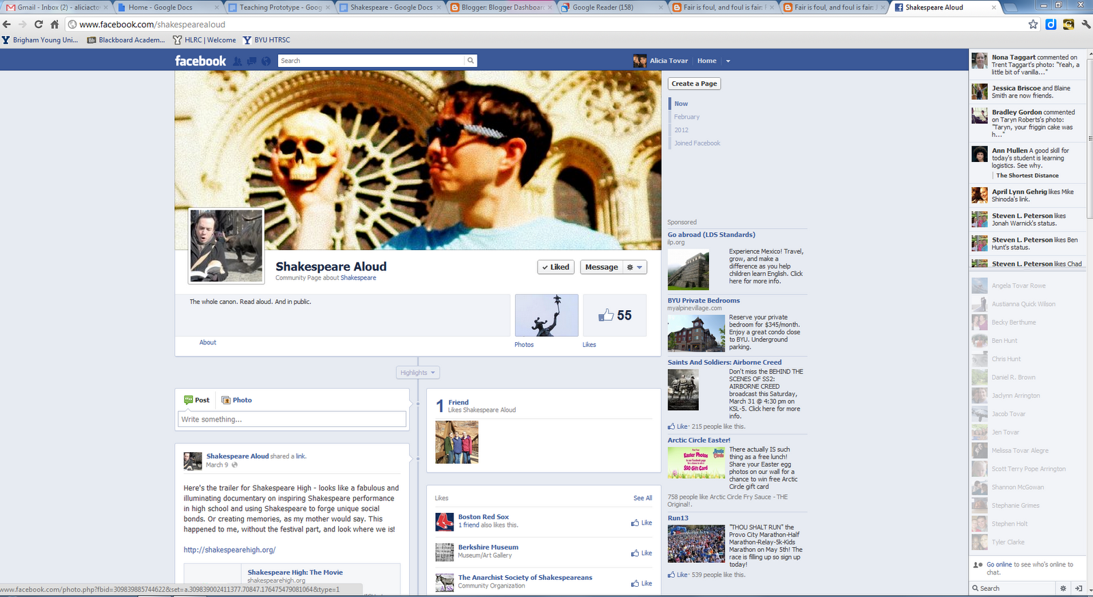Click the 55 likes thumbs-up box
The width and height of the screenshot is (1093, 597).
(x=615, y=316)
